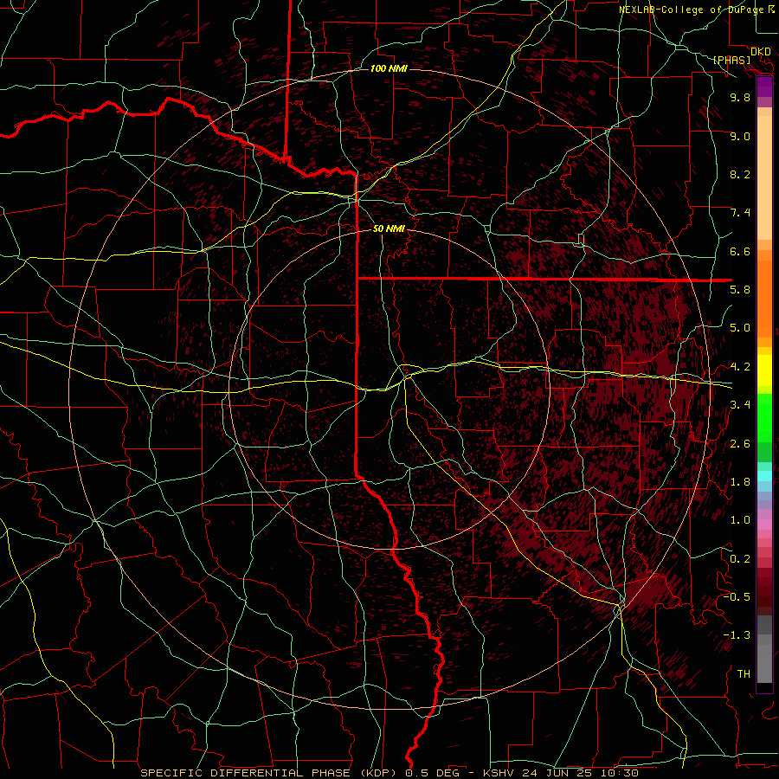Screen dimensions: 779x779
Task: Click the 100 NMI range ring label
Action: [389, 68]
